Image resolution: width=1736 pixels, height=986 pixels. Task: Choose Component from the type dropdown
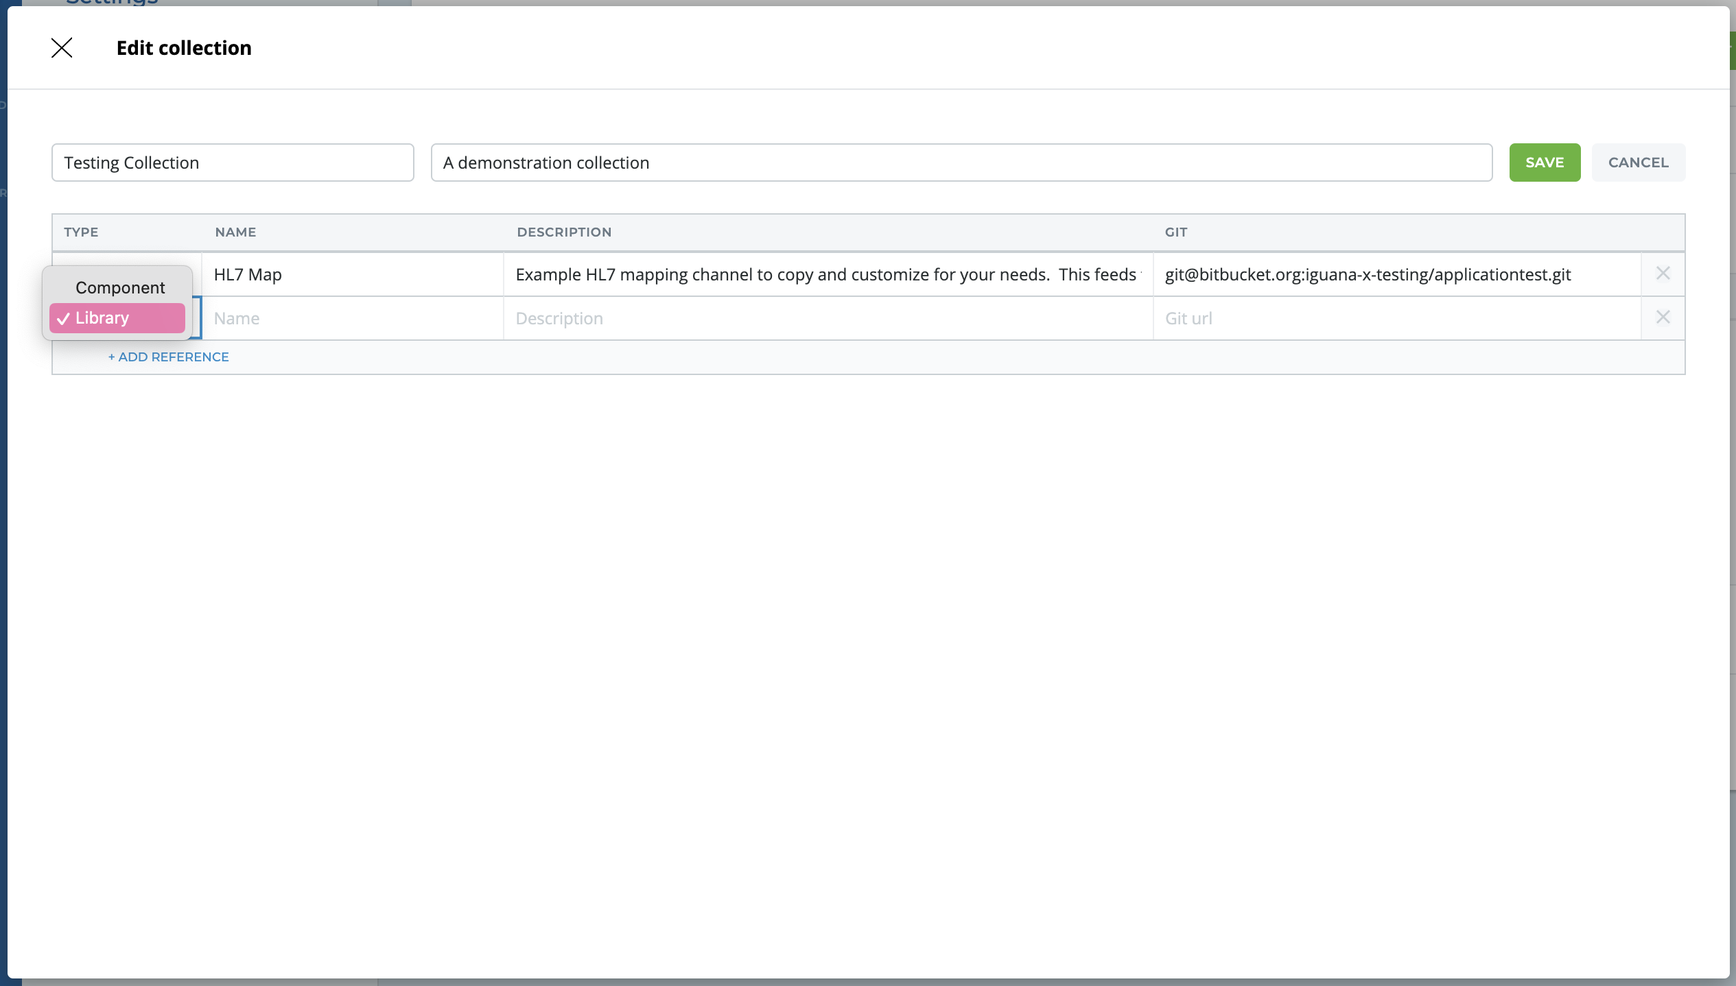[119, 287]
